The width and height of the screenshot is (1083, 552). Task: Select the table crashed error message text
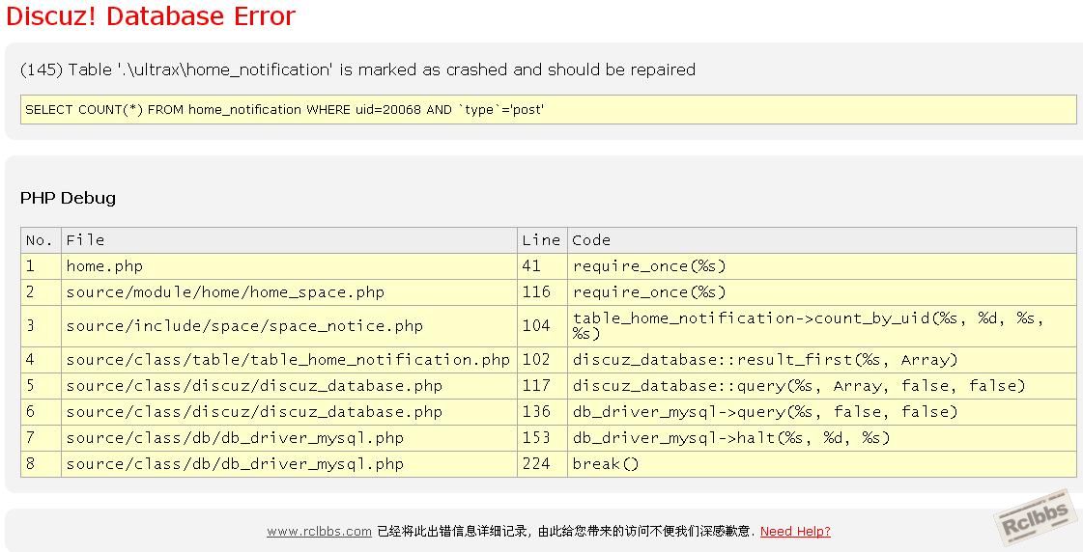pyautogui.click(x=357, y=69)
